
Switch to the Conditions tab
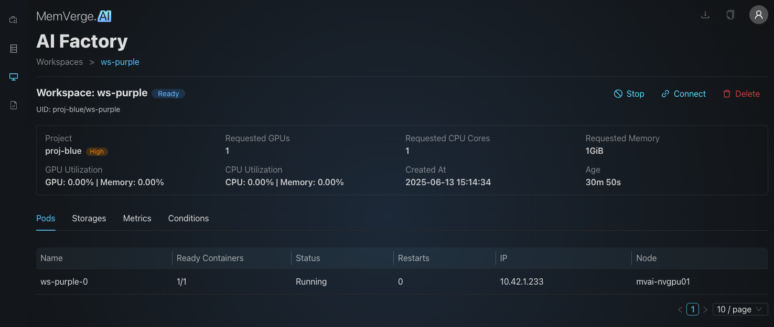point(188,218)
